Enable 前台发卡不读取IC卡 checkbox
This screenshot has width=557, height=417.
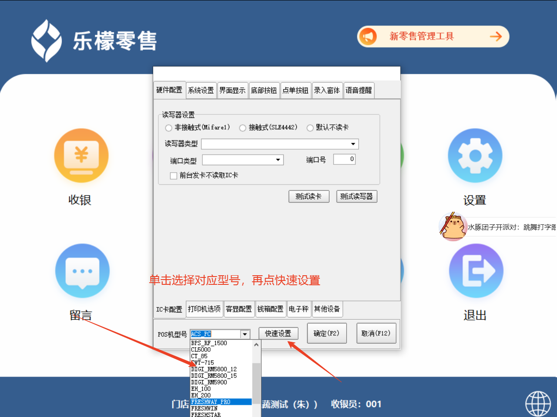pyautogui.click(x=173, y=176)
